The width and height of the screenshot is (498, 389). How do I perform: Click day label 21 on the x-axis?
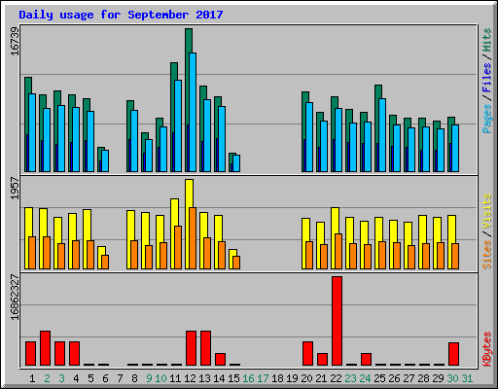(x=321, y=378)
